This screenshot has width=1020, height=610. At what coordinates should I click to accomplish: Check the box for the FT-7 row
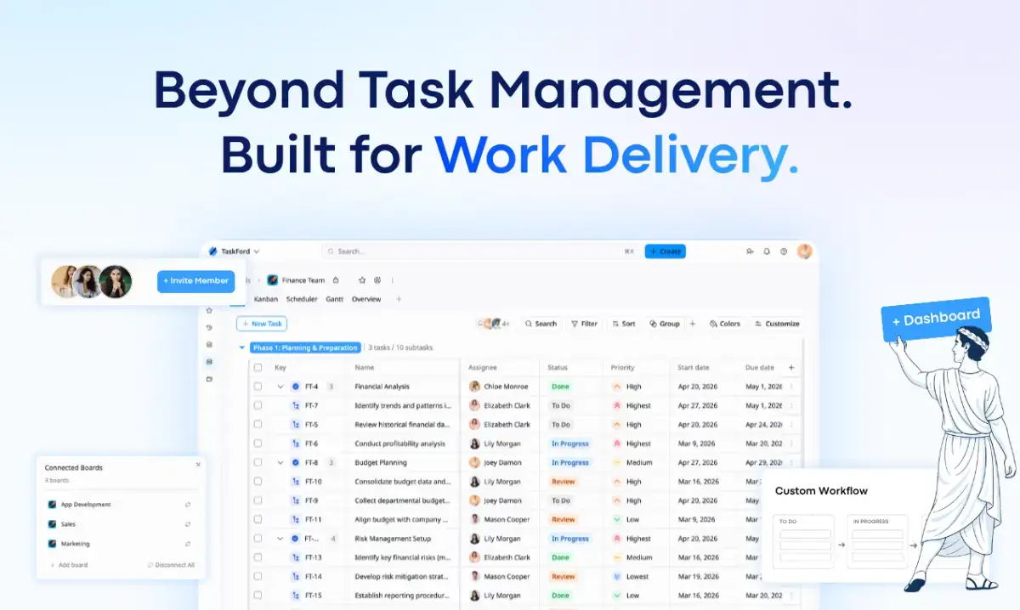click(x=258, y=405)
